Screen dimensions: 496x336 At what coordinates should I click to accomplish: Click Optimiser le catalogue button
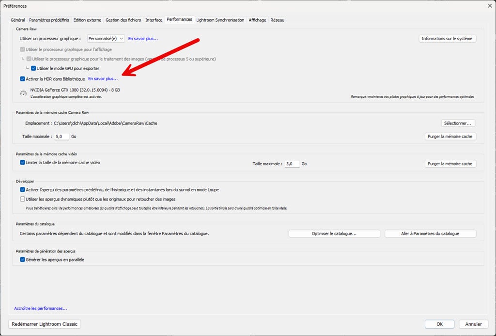point(334,233)
